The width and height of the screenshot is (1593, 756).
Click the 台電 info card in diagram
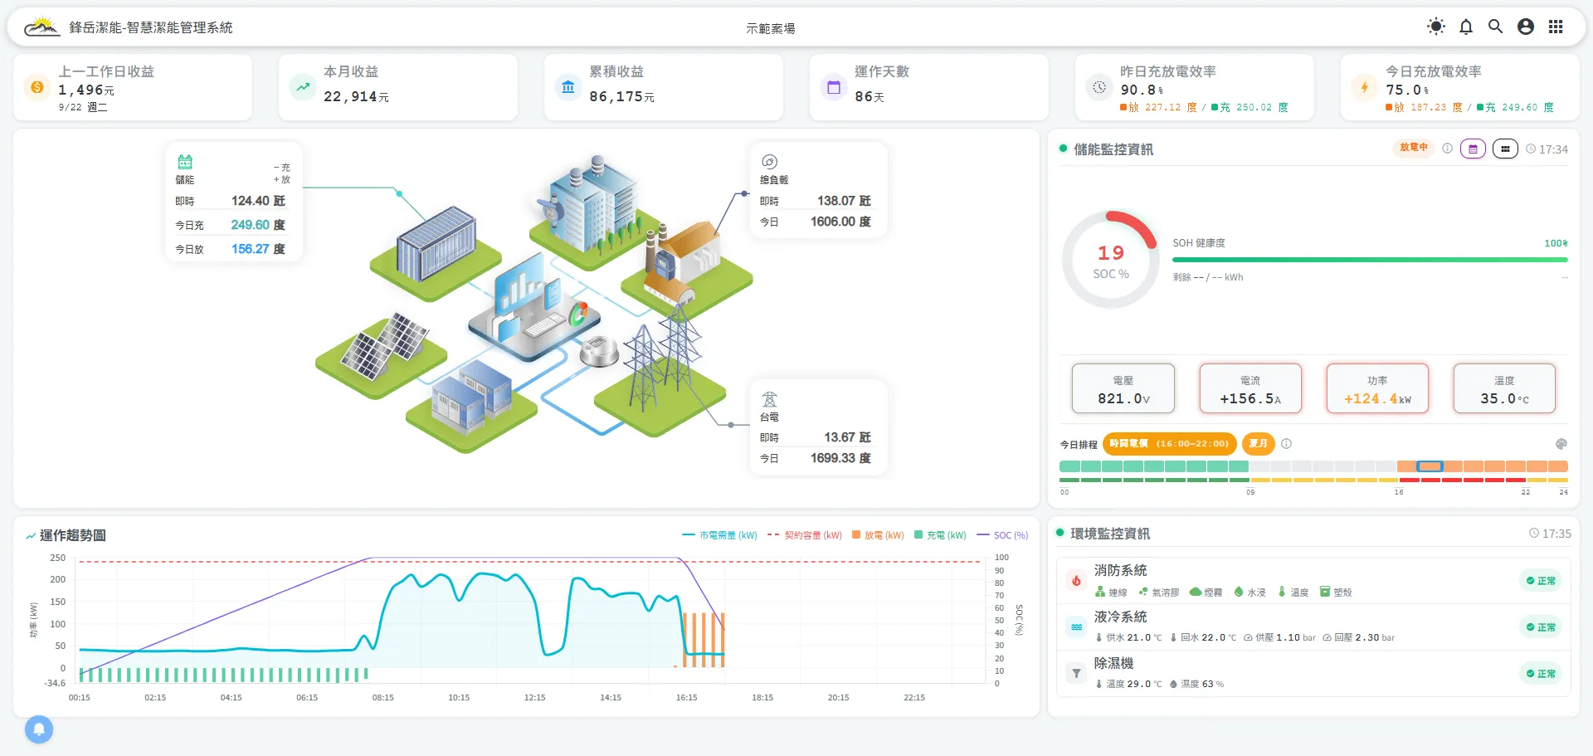tap(818, 428)
